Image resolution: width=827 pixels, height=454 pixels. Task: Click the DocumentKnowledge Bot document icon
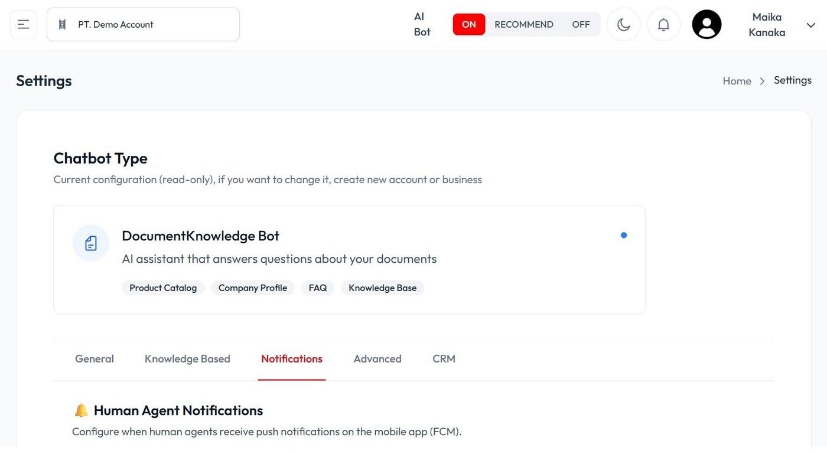pos(91,243)
